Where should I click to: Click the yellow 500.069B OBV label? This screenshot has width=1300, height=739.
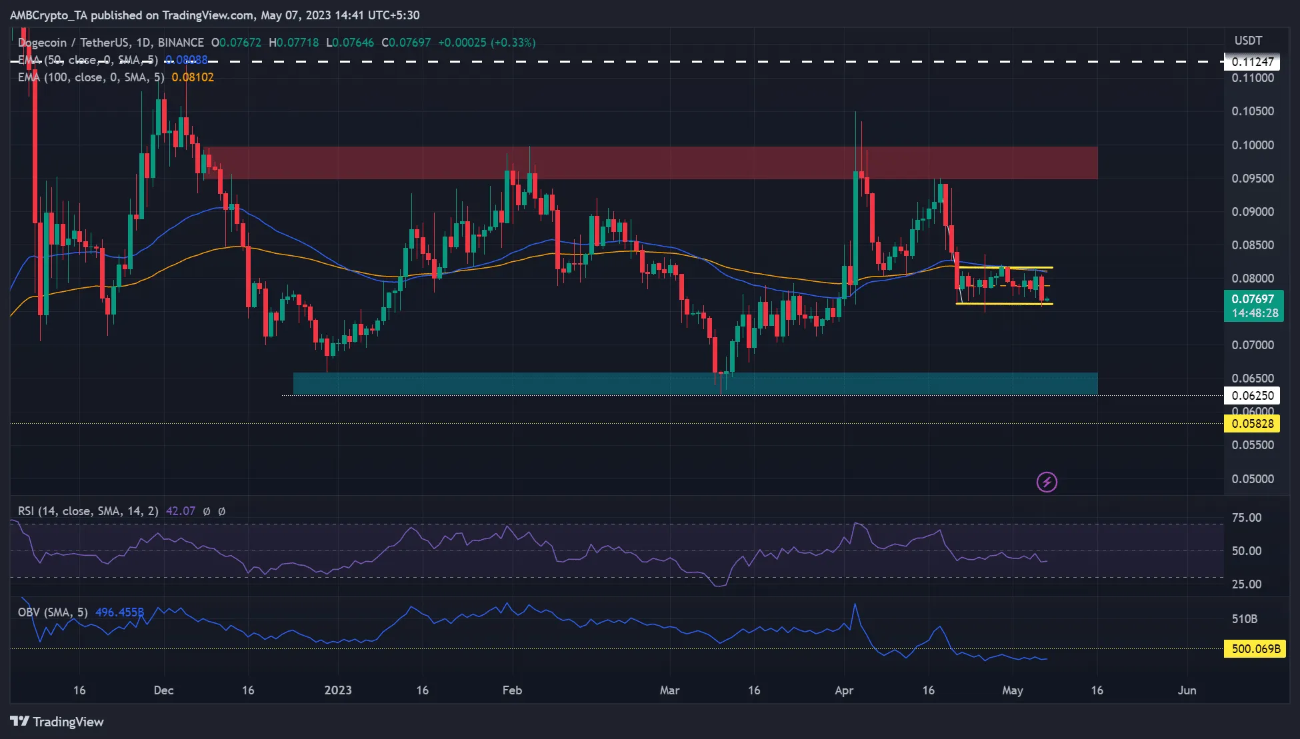[1255, 648]
